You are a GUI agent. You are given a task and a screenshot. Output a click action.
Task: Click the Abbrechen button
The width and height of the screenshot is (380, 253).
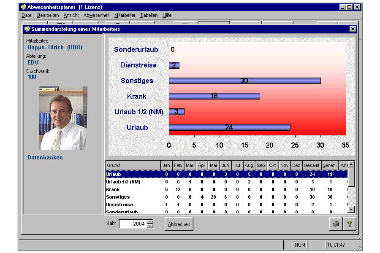coord(179,224)
